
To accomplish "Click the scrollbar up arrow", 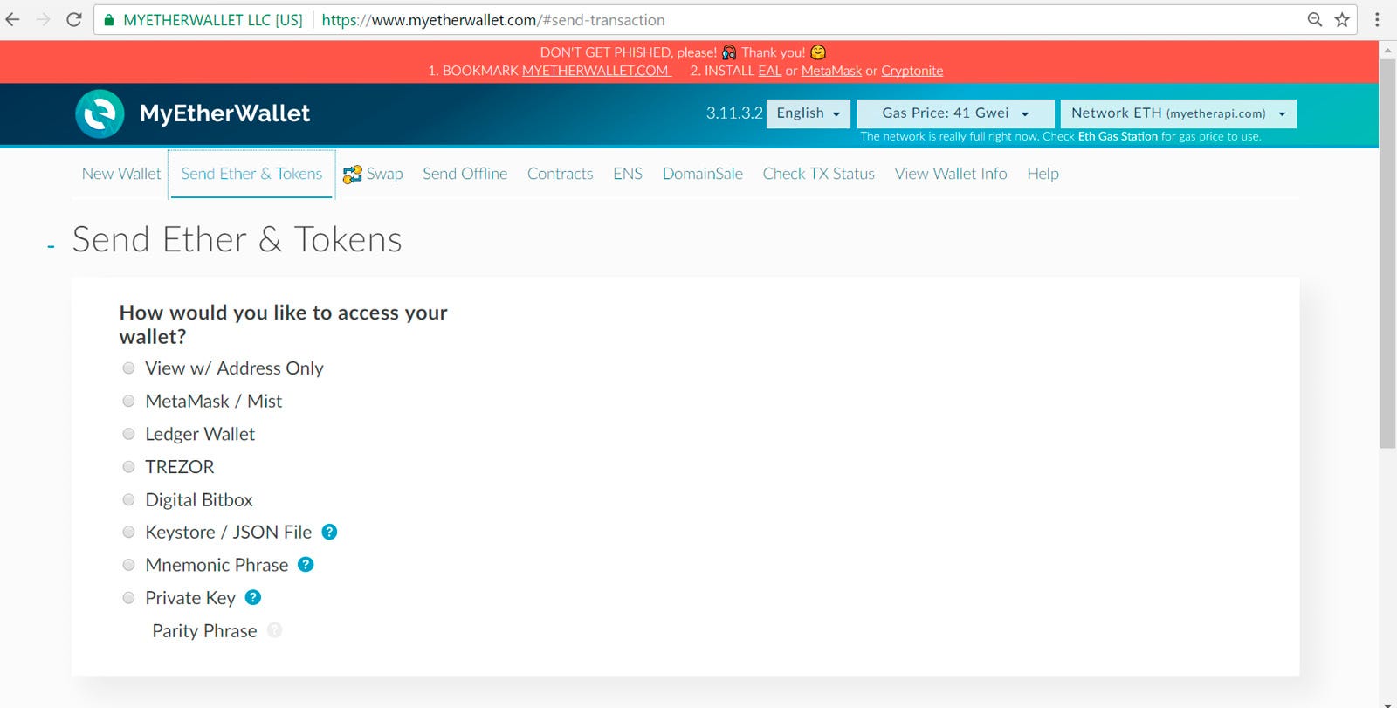I will click(x=1387, y=50).
